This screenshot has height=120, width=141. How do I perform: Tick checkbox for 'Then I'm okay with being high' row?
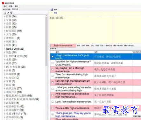point(53,76)
